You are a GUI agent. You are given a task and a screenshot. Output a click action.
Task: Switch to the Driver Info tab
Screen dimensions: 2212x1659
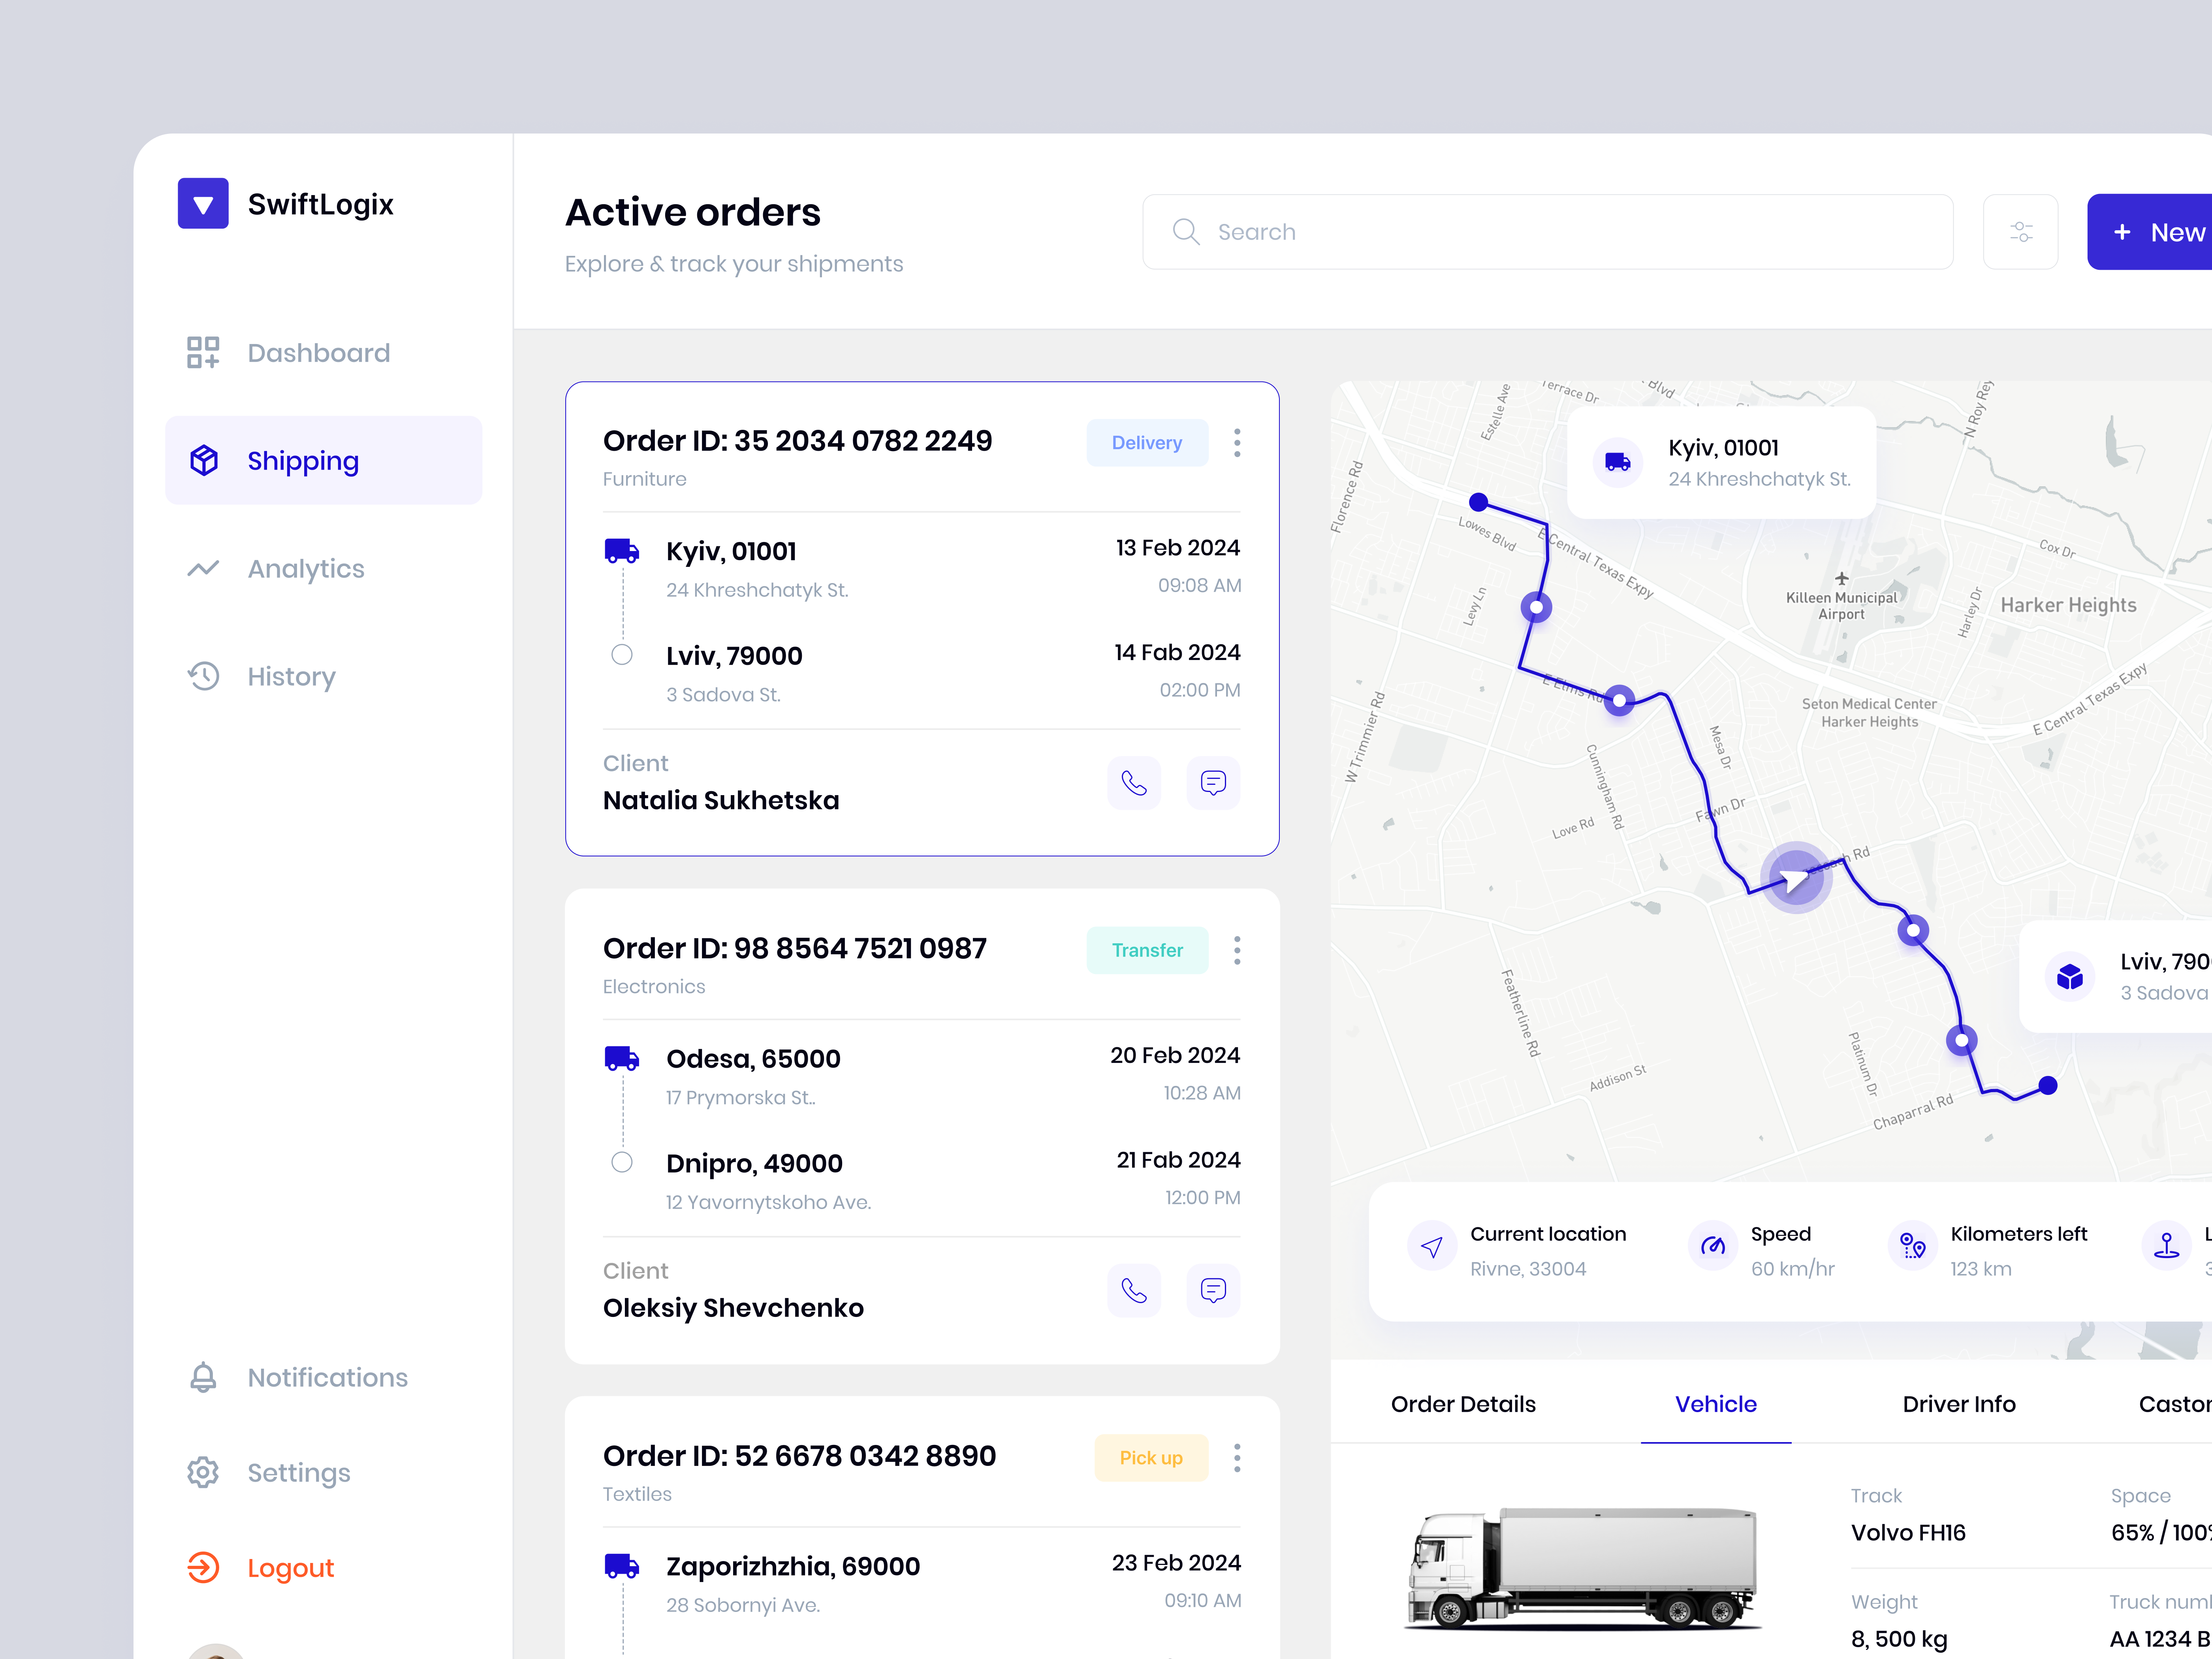pos(1958,1404)
